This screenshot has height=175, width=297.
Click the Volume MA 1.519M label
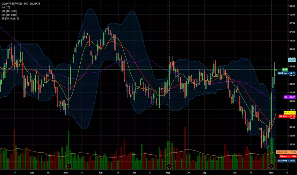click(x=286, y=152)
